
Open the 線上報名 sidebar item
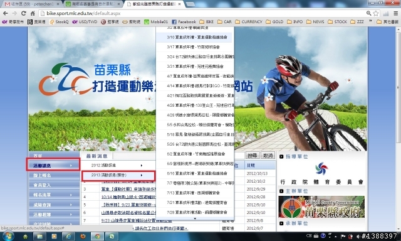tap(55, 176)
